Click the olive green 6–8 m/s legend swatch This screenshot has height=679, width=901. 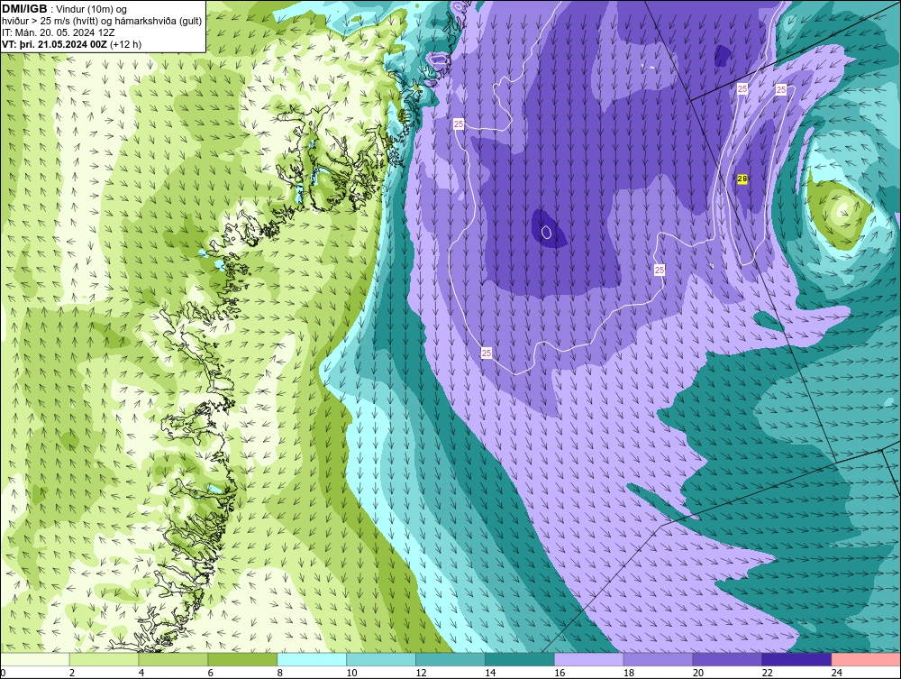[x=242, y=659]
